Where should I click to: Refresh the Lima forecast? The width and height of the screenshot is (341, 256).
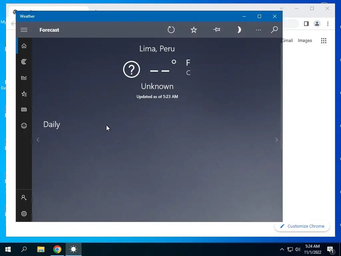click(x=171, y=30)
